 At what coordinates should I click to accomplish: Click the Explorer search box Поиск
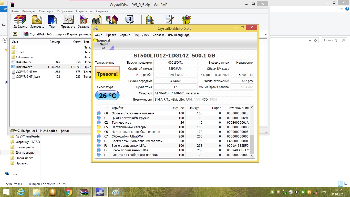coord(334,40)
